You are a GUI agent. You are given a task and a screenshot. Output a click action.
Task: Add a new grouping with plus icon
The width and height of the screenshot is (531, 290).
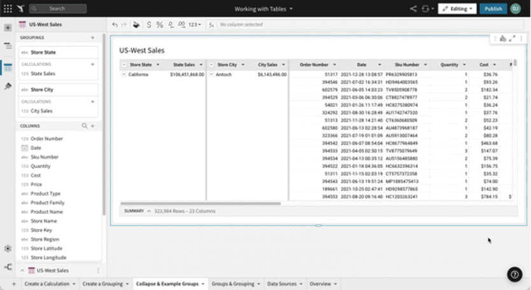93,38
